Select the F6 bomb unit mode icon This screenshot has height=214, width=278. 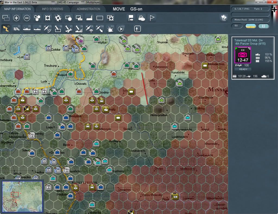[58, 29]
